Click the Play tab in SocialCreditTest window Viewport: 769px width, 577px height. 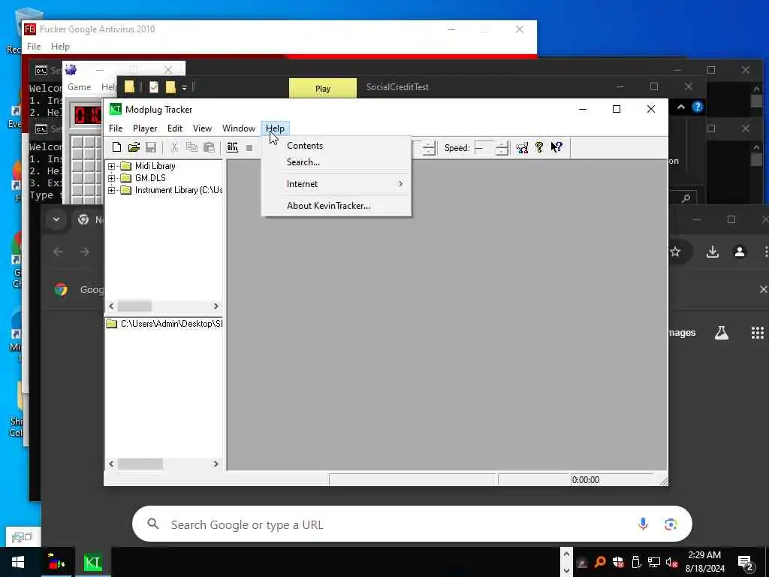pyautogui.click(x=323, y=89)
